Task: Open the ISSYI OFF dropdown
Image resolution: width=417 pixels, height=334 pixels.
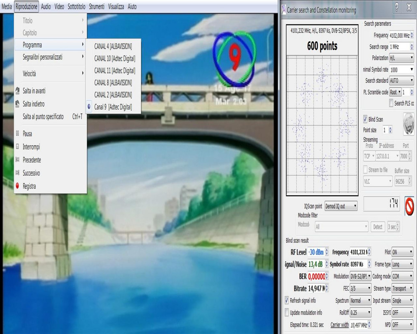Action: (402, 312)
